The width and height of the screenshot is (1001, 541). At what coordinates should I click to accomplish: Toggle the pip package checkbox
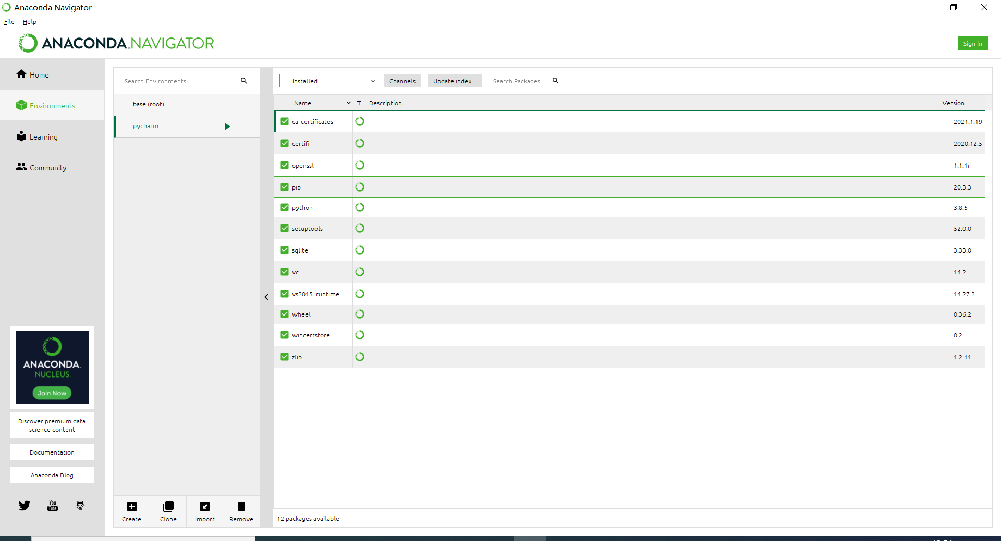tap(285, 187)
